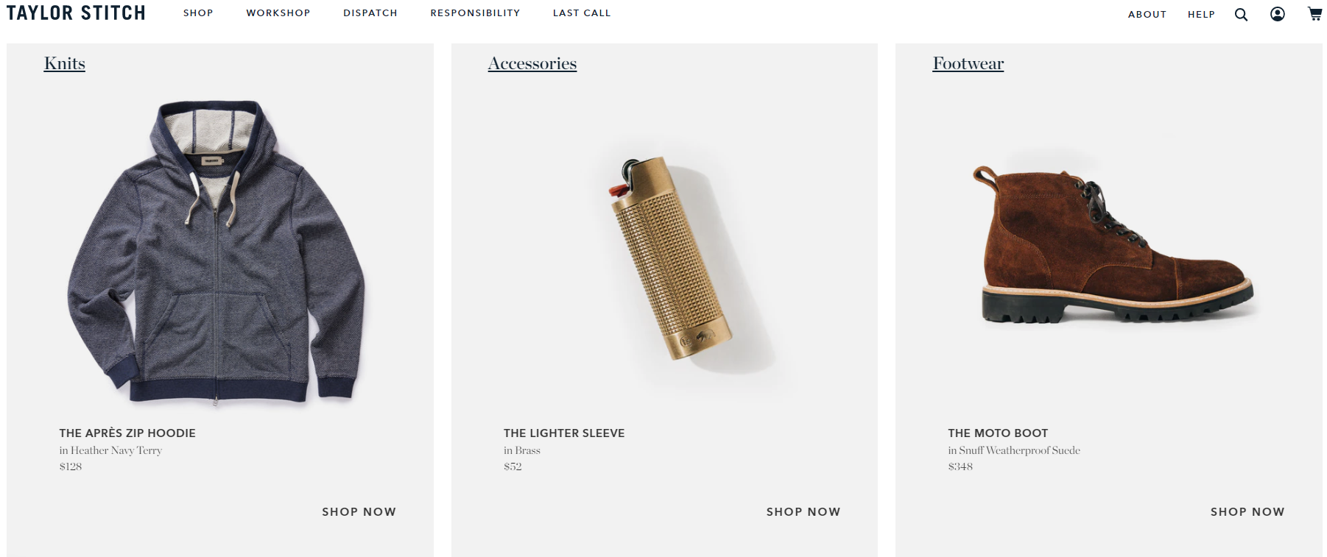The width and height of the screenshot is (1327, 557).
Task: Follow the Footwear category heading link
Action: (968, 64)
